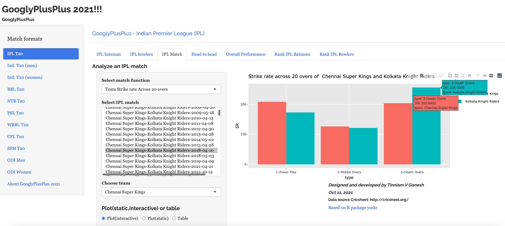Viewport: 505px width, 226px height.
Task: Enable compare data on hover icon
Action: tap(491, 76)
